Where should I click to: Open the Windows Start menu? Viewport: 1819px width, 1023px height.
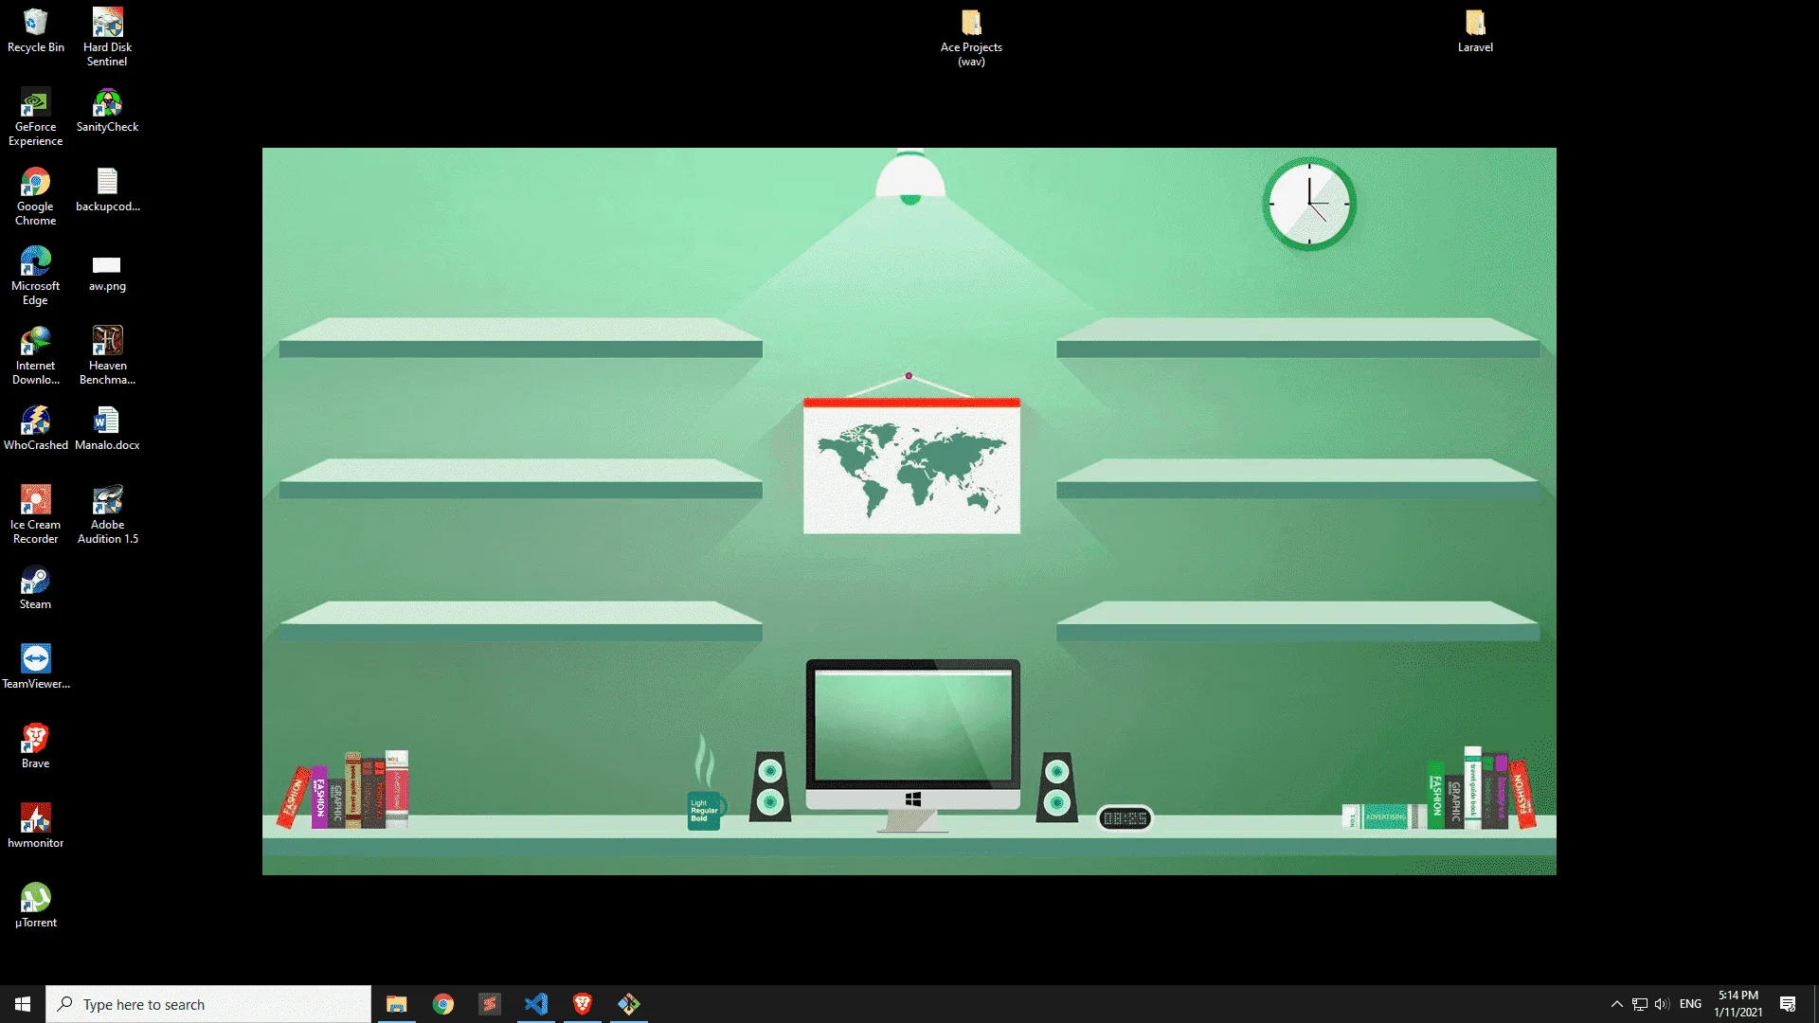point(23,1004)
